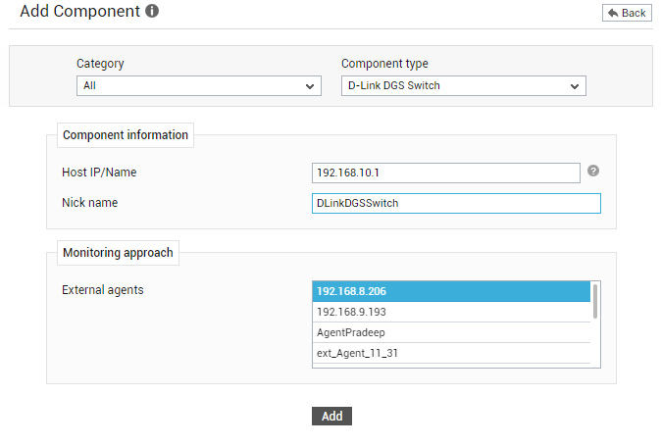The image size is (661, 446).
Task: Click the Category dropdown chevron arrow
Action: point(310,87)
